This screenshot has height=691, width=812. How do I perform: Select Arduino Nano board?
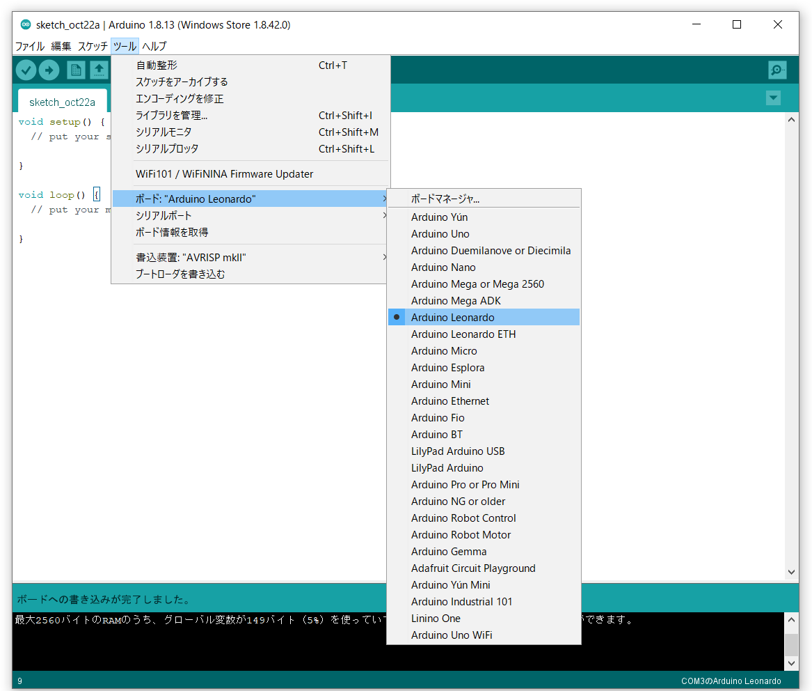484,267
